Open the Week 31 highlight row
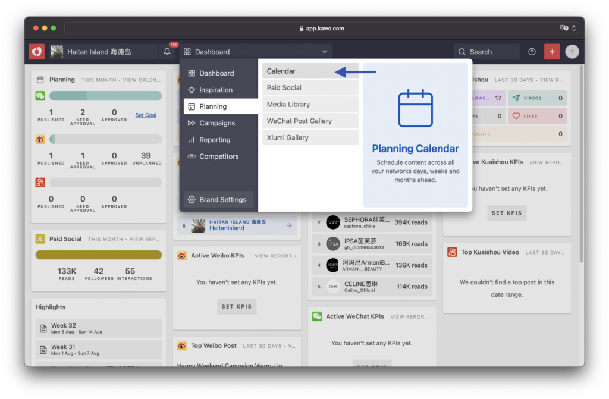The width and height of the screenshot is (609, 399). click(99, 350)
